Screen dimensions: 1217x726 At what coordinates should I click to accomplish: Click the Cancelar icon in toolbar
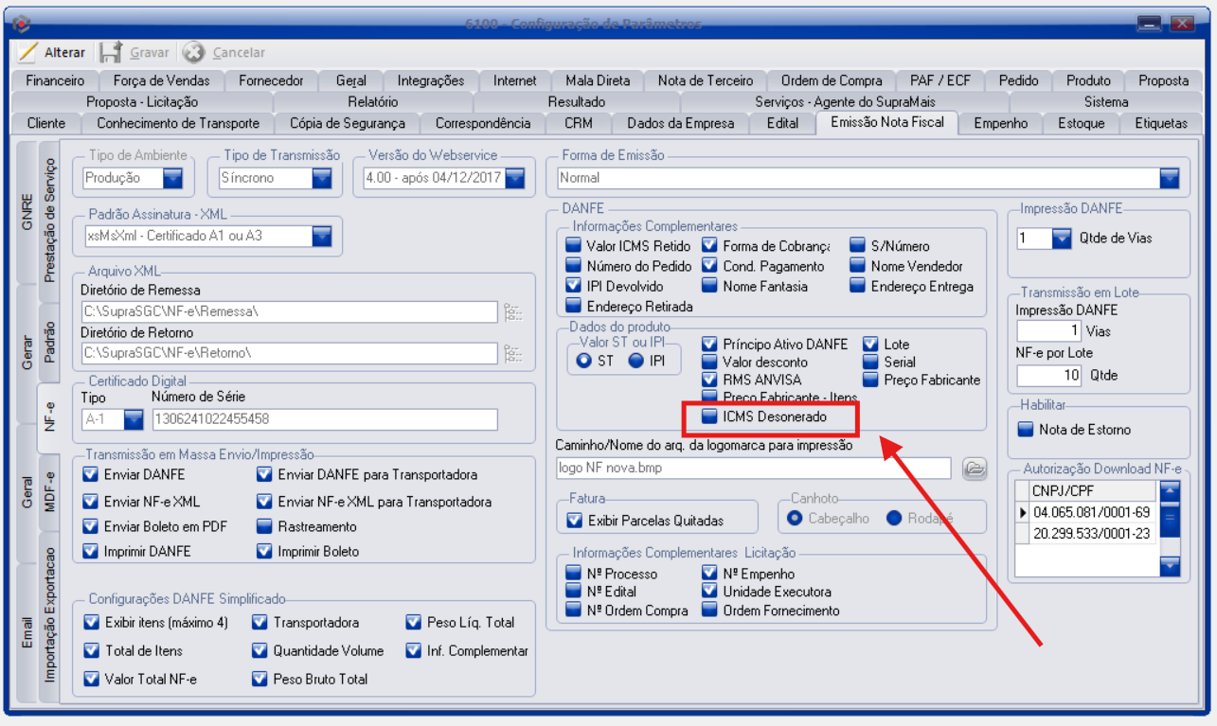[193, 53]
